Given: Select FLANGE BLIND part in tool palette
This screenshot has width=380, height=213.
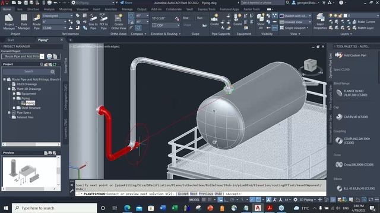Looking at the screenshot, I should tap(351, 93).
